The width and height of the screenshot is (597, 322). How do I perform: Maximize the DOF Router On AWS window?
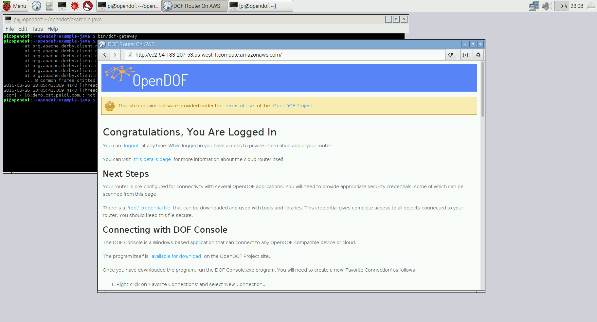(x=473, y=44)
